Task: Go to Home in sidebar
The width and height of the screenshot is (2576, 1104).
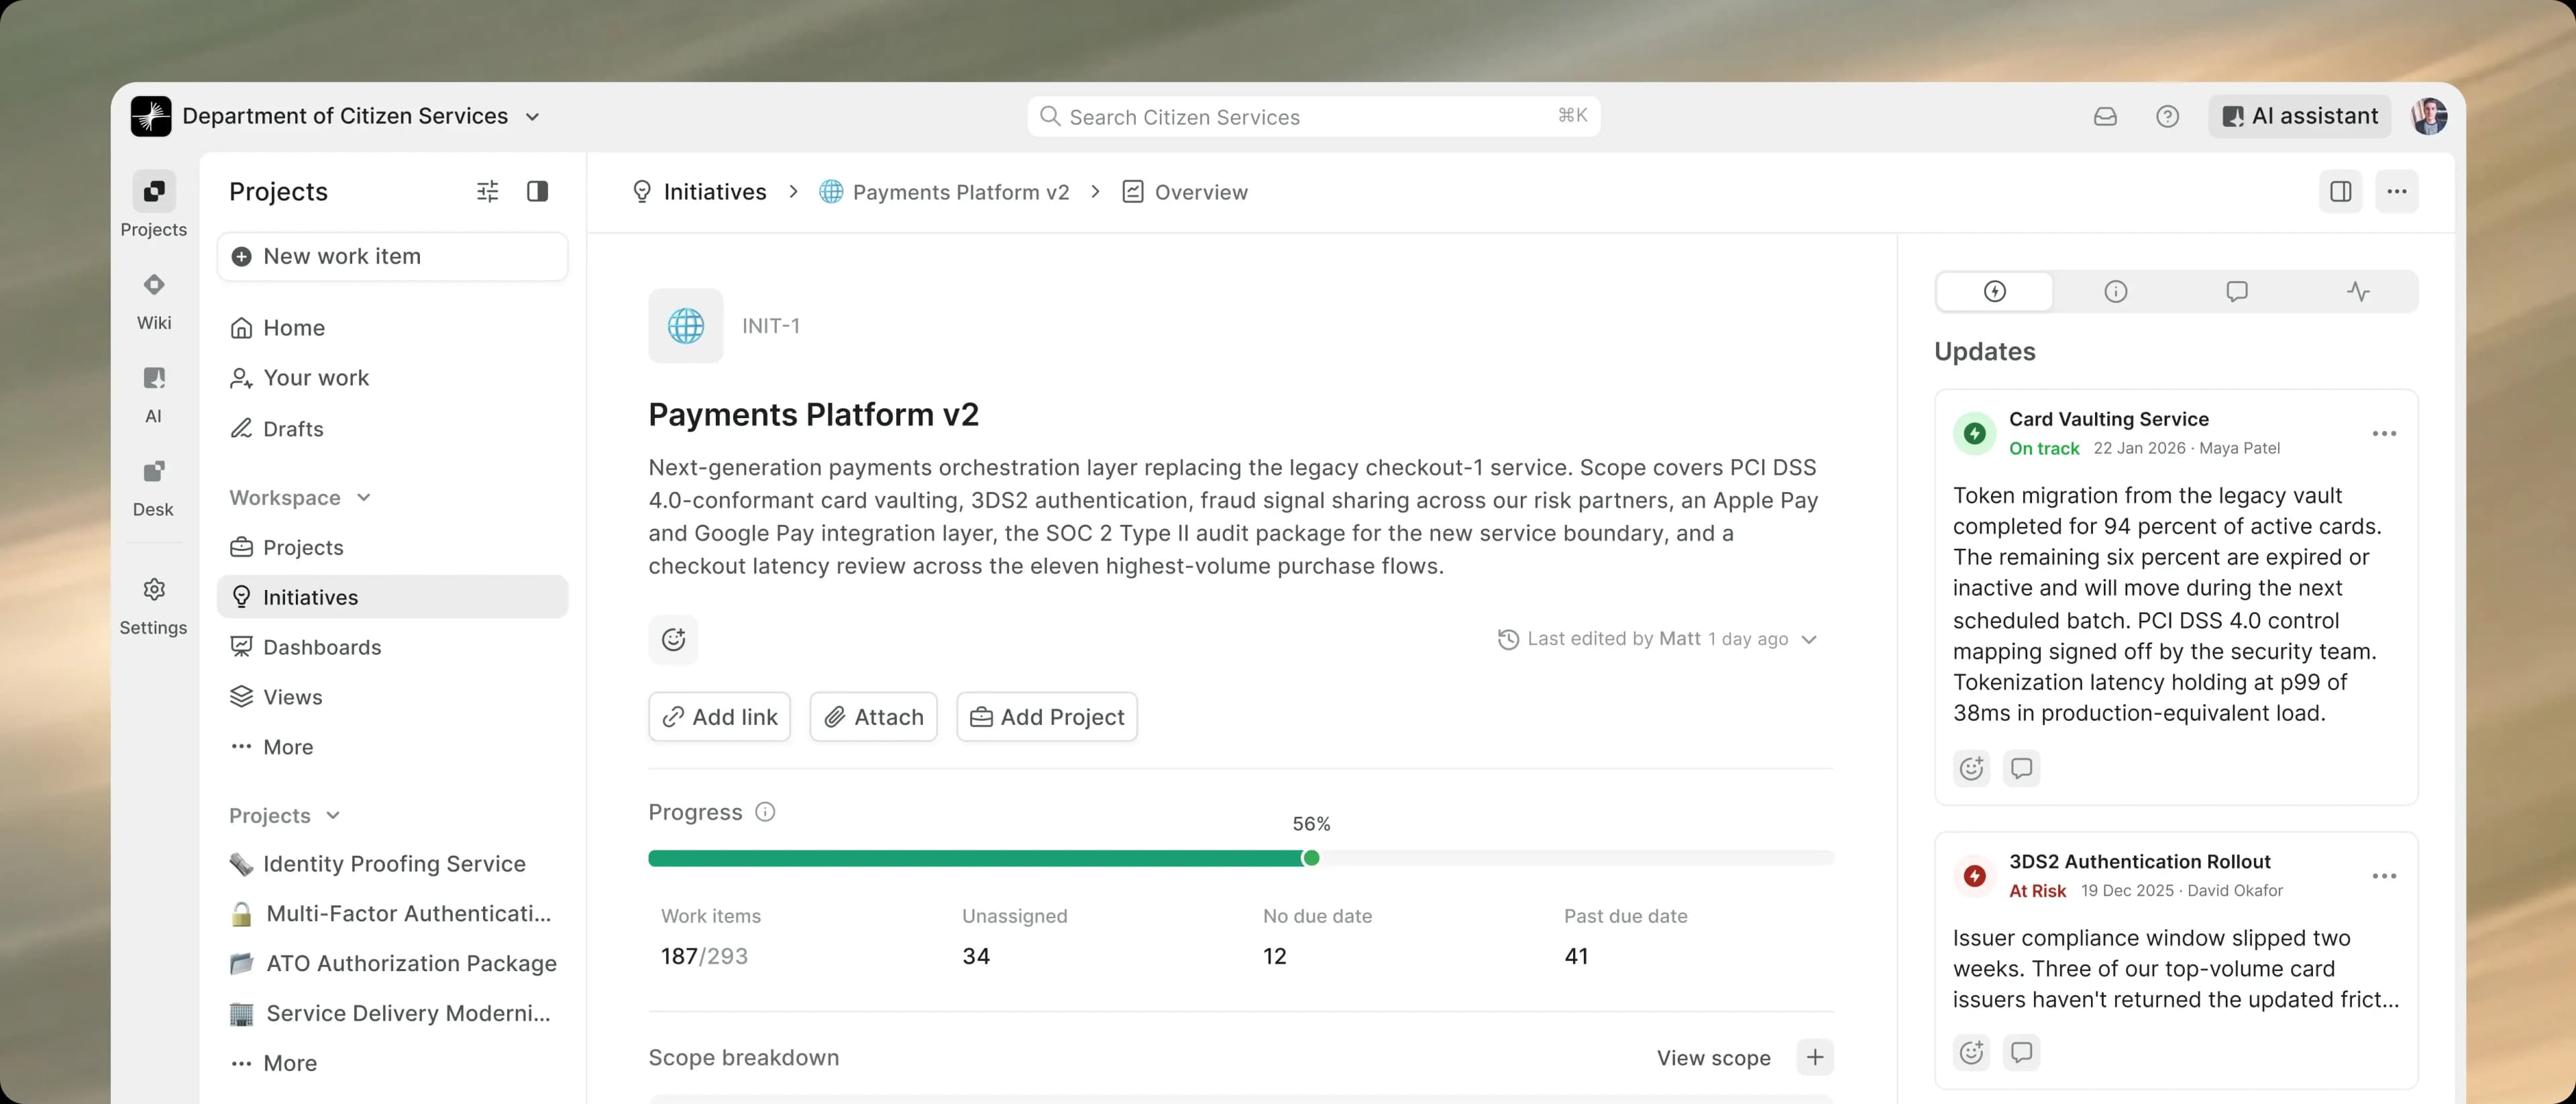Action: click(x=392, y=328)
